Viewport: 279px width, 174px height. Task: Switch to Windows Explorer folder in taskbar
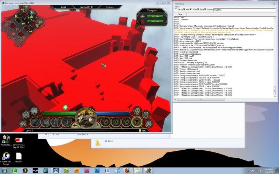137,171
